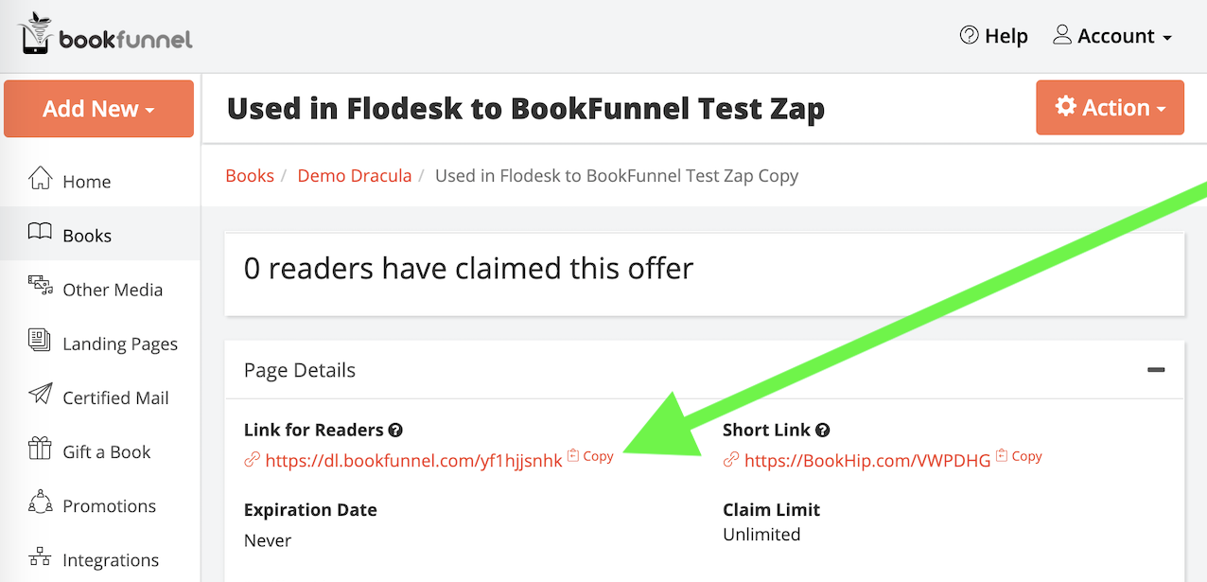Click the Gift a Book present icon
This screenshot has height=582, width=1207.
click(x=40, y=450)
